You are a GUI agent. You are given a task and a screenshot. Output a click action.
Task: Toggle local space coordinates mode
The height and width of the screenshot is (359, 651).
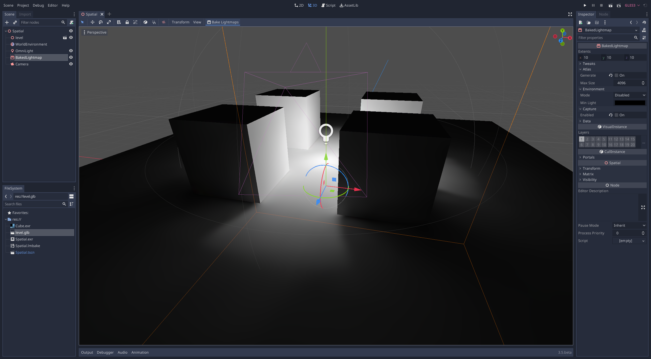click(145, 22)
